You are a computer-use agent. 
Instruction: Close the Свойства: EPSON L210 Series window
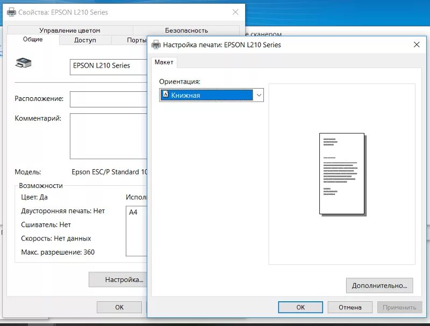235,12
